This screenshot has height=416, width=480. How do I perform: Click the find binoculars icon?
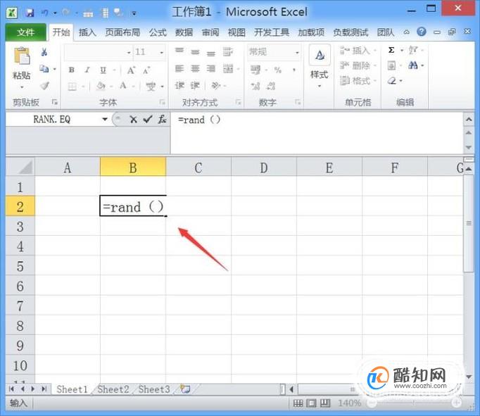[x=413, y=65]
